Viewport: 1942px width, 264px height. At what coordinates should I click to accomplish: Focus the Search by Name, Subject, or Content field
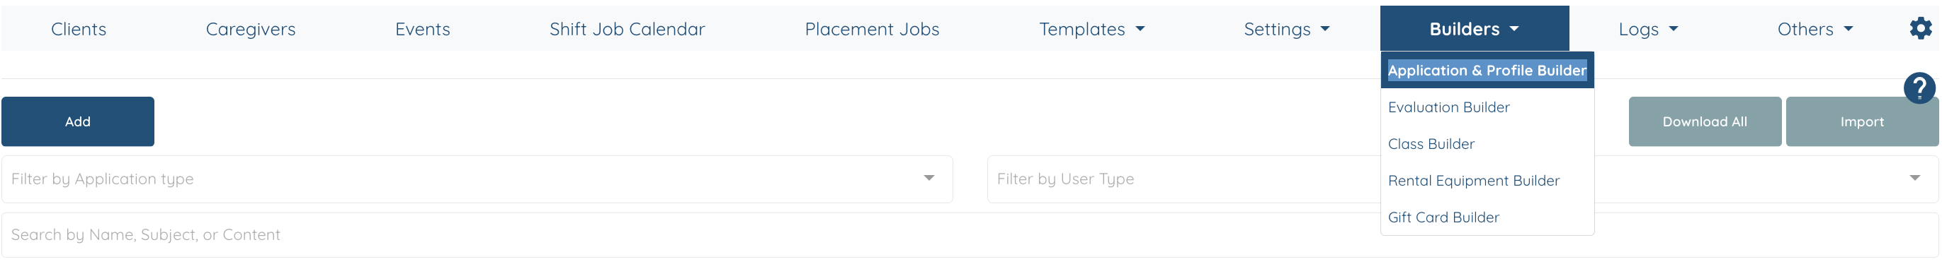[970, 236]
